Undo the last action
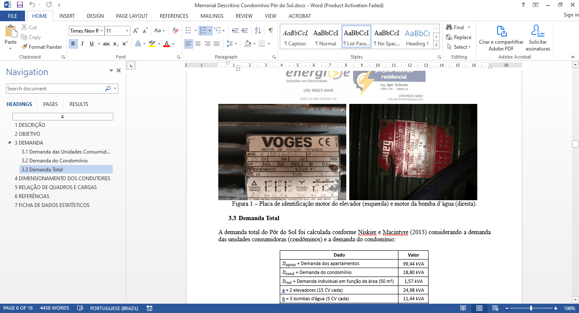 click(x=33, y=6)
